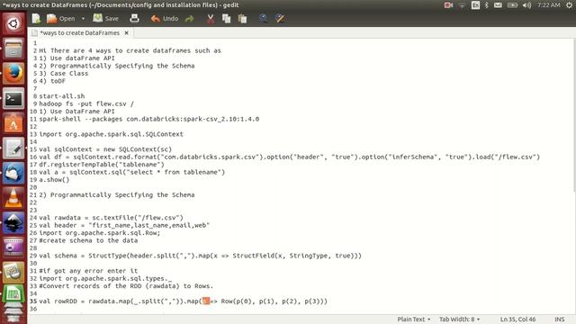The height and width of the screenshot is (324, 576).
Task: Open Terminal from the dock
Action: pos(13,98)
